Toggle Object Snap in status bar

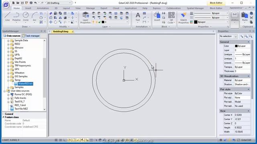(73, 140)
